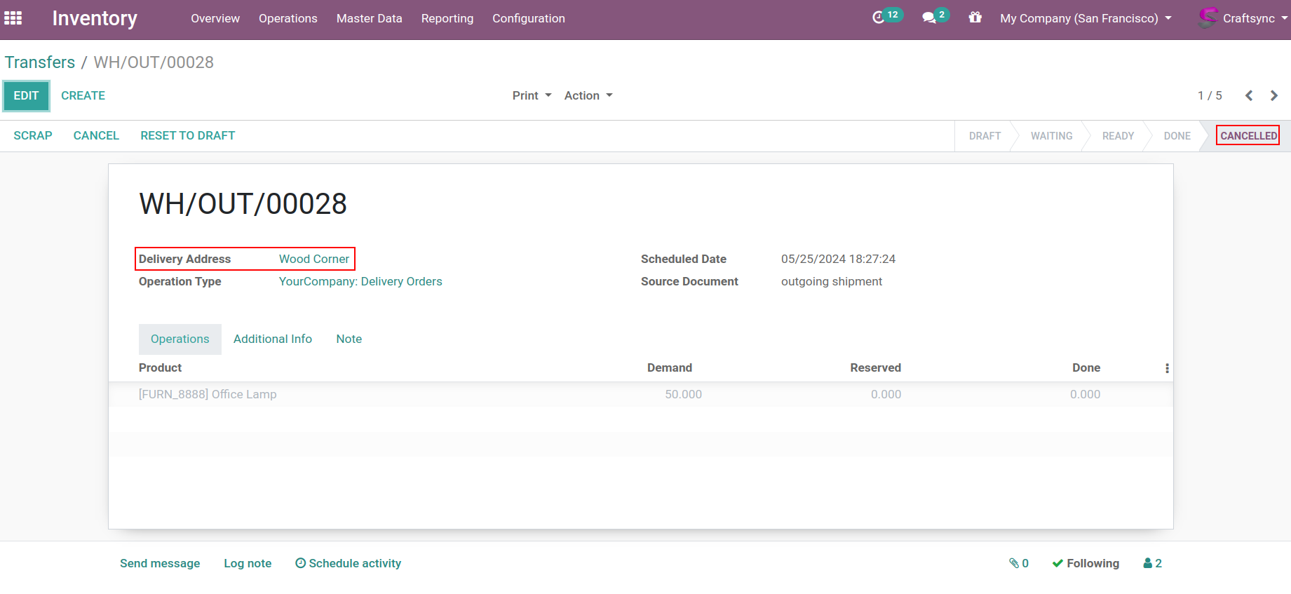Open the Master Data menu

tap(369, 18)
